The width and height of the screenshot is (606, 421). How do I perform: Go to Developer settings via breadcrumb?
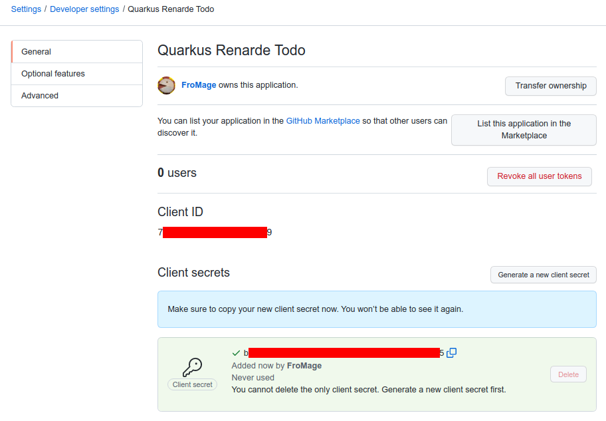[84, 9]
